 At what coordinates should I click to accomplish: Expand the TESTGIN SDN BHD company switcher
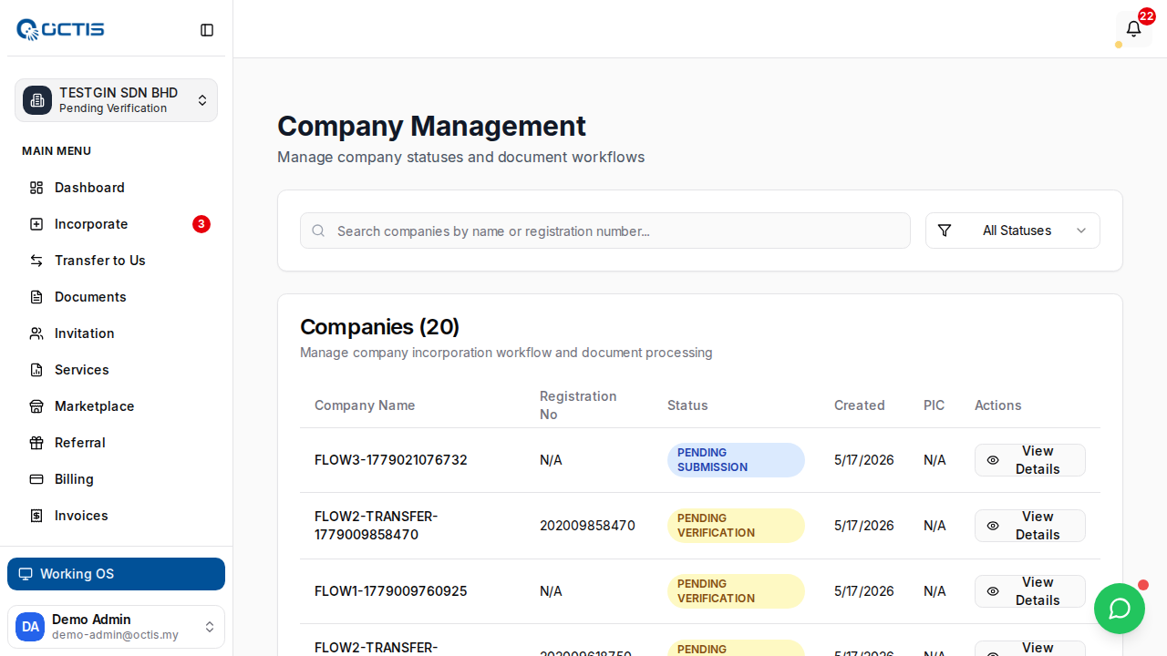[116, 100]
